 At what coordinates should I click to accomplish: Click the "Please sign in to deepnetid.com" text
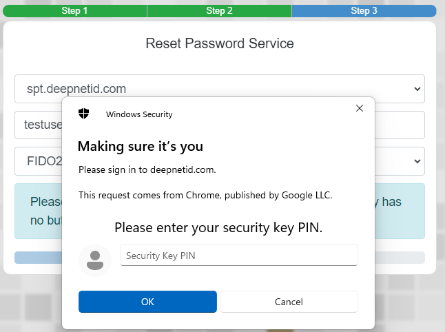coord(147,169)
